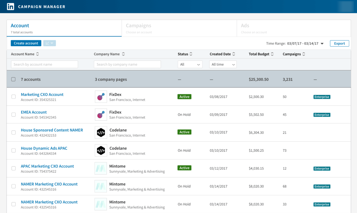Focus the Search by account name field
The width and height of the screenshot is (357, 213).
pos(44,64)
